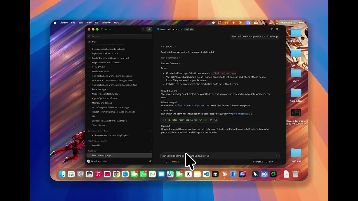Show 14 more conversations
This screenshot has height=201, width=358.
coord(99,125)
